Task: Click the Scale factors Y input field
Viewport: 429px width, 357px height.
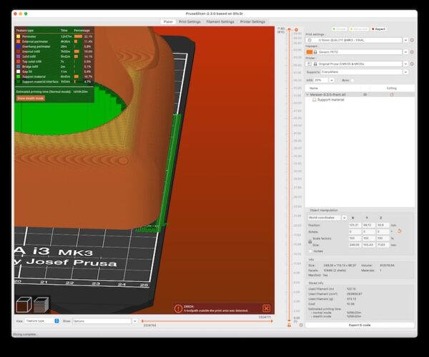Action: coord(368,238)
